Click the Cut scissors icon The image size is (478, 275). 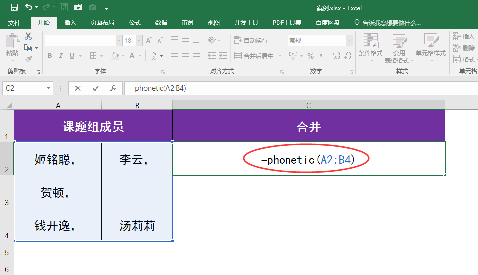tap(28, 36)
